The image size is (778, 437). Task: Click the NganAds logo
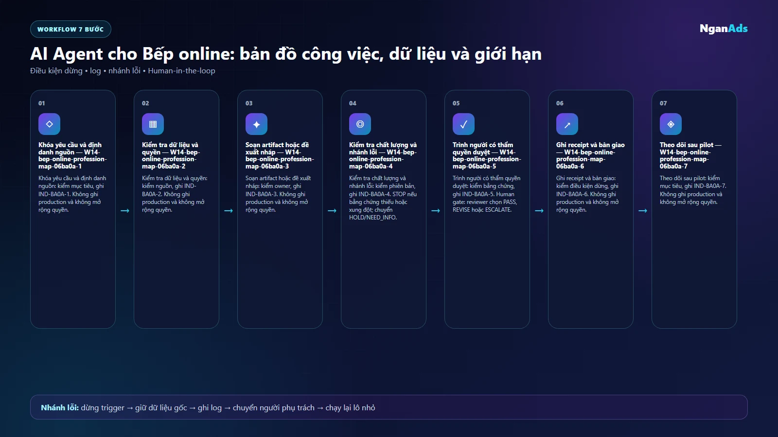pyautogui.click(x=724, y=29)
